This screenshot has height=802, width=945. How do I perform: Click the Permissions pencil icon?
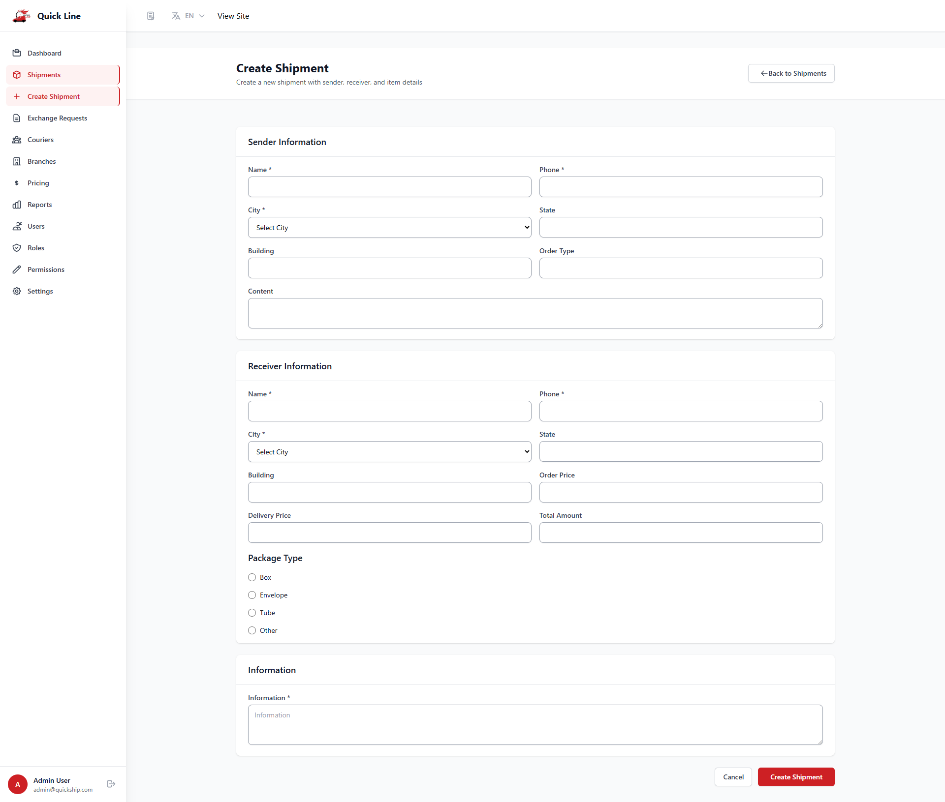coord(17,269)
